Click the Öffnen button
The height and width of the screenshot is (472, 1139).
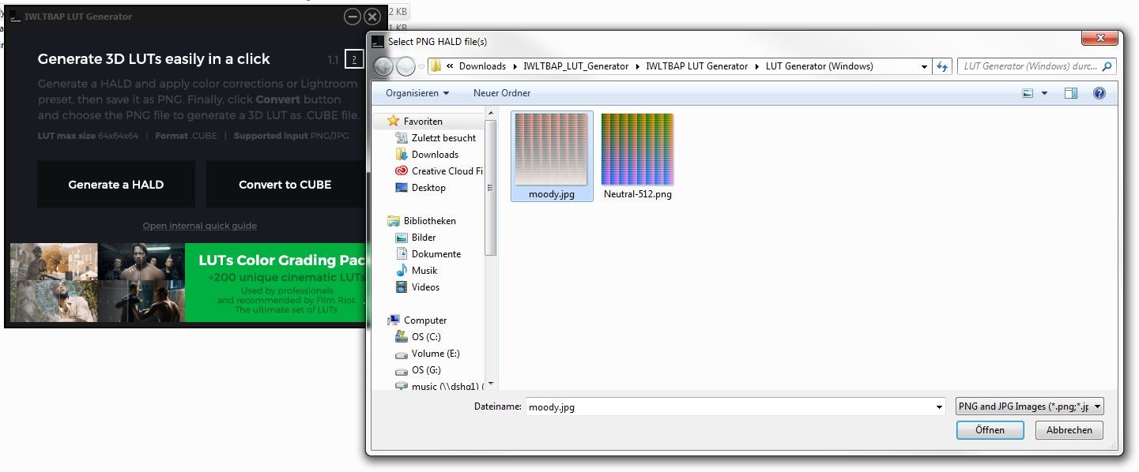(x=990, y=430)
